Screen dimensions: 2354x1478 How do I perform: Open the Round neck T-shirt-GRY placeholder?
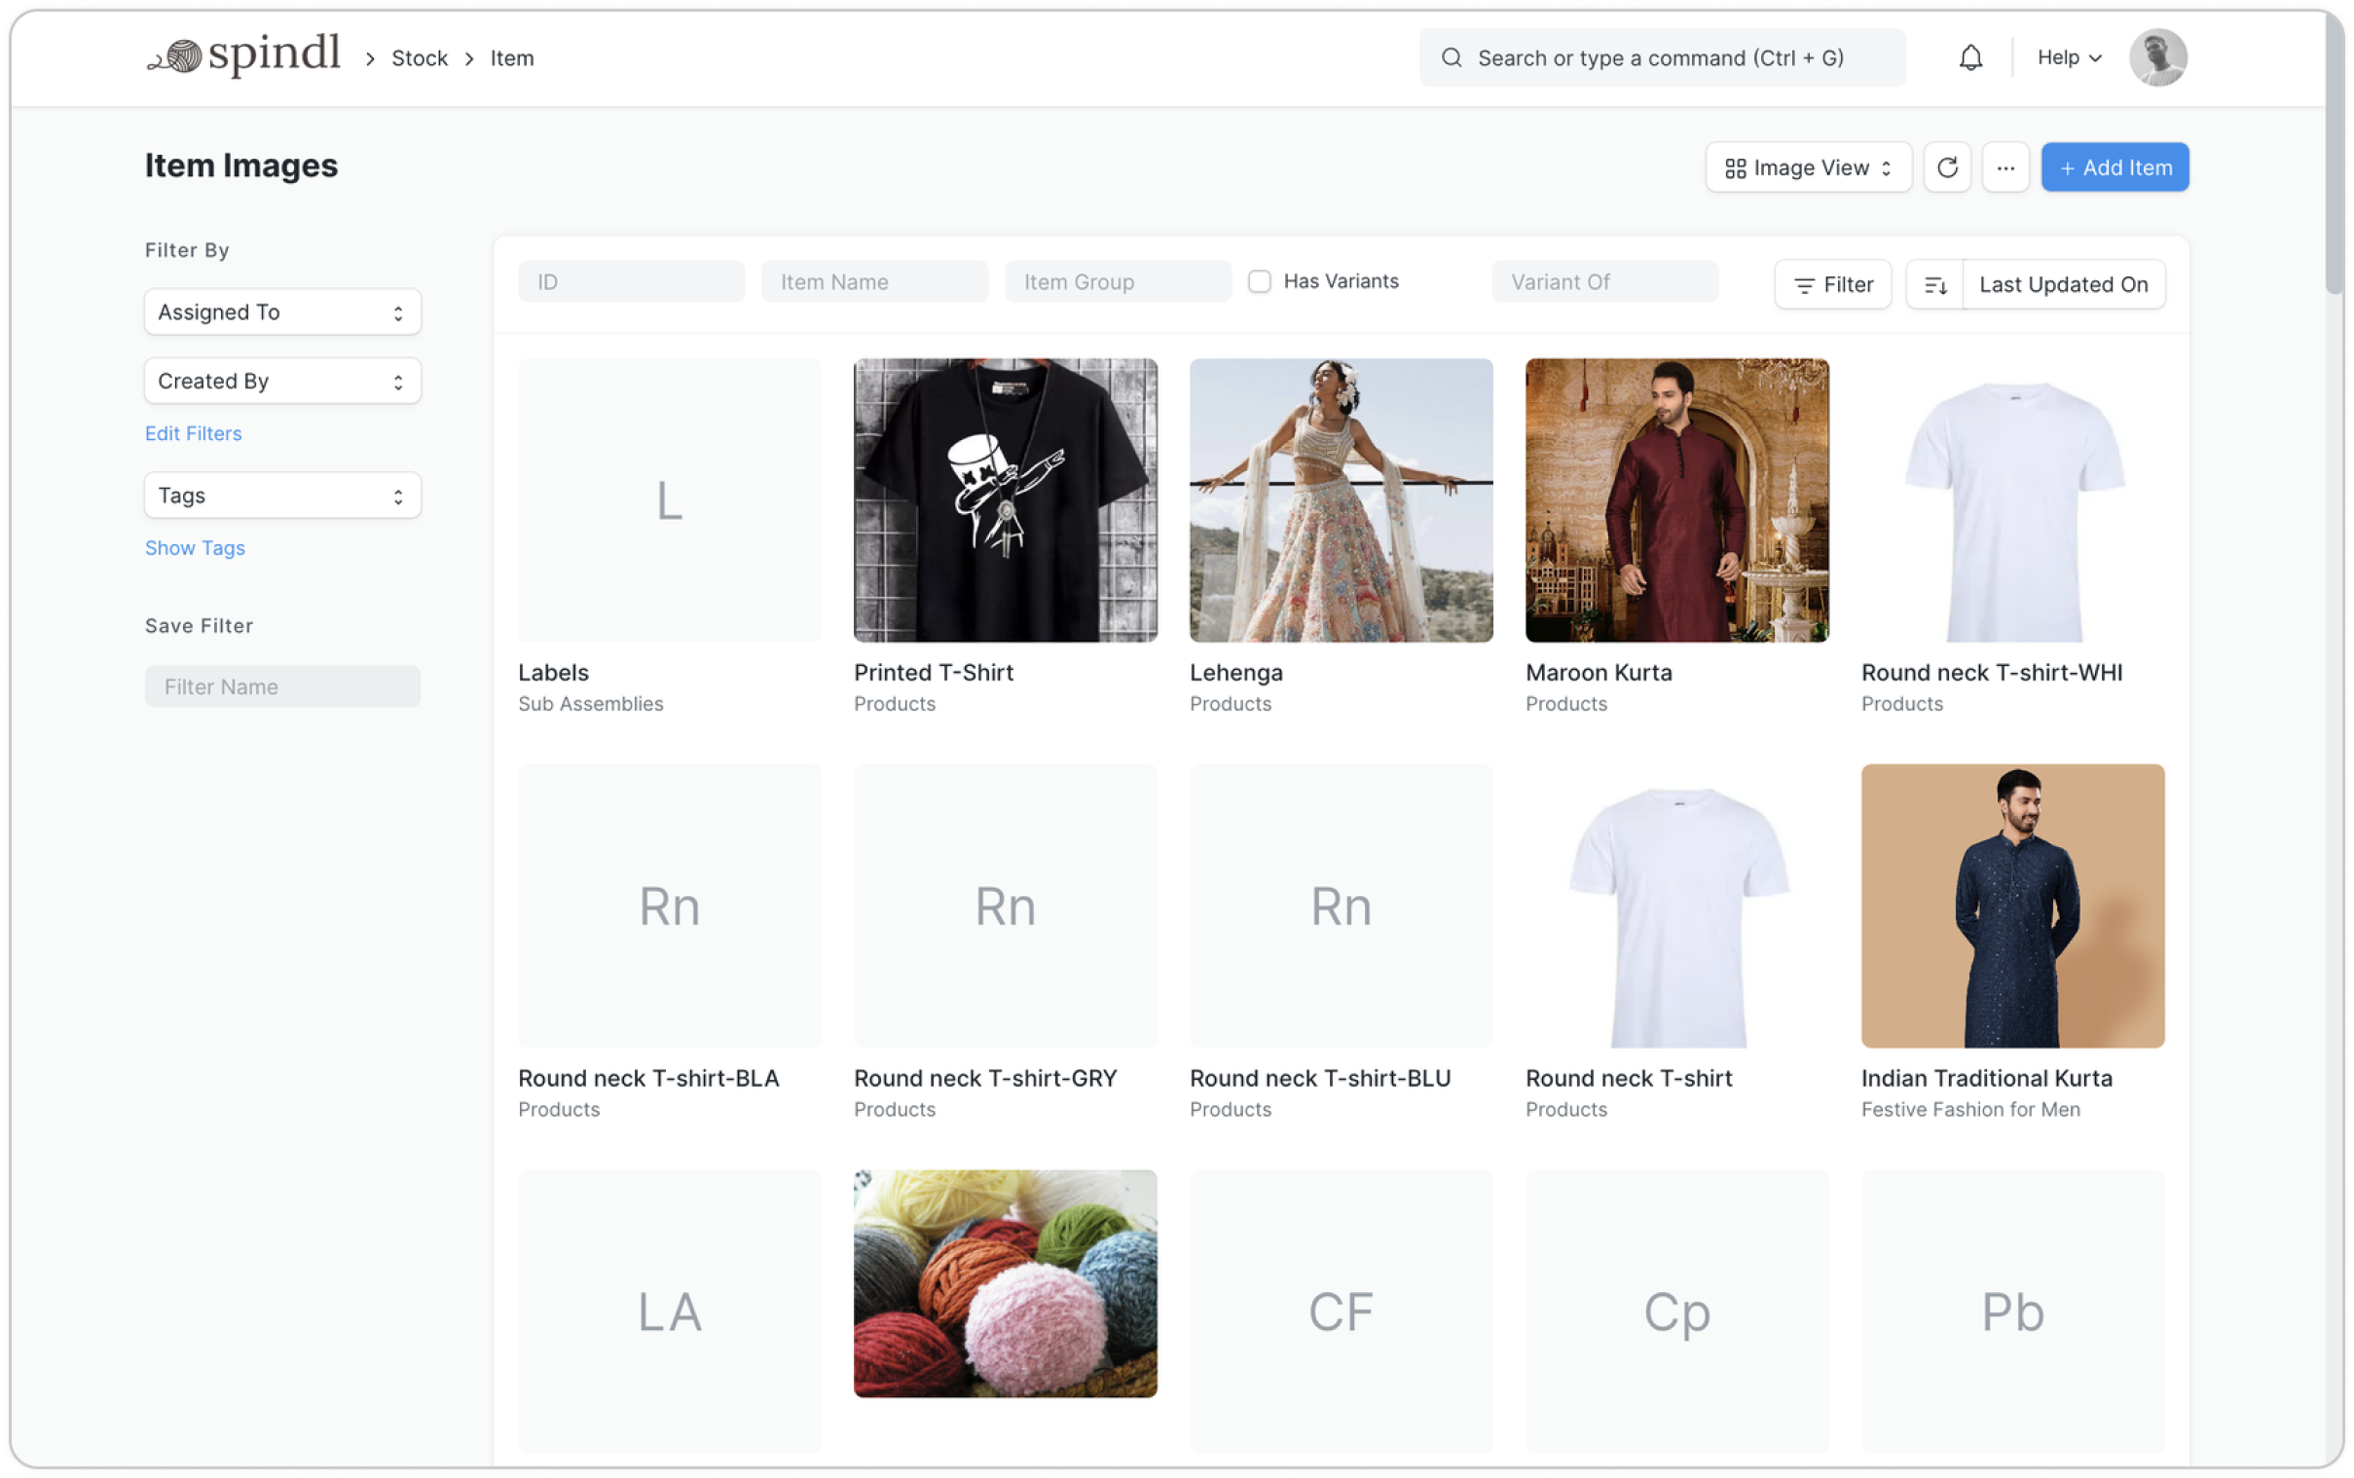[x=1006, y=906]
